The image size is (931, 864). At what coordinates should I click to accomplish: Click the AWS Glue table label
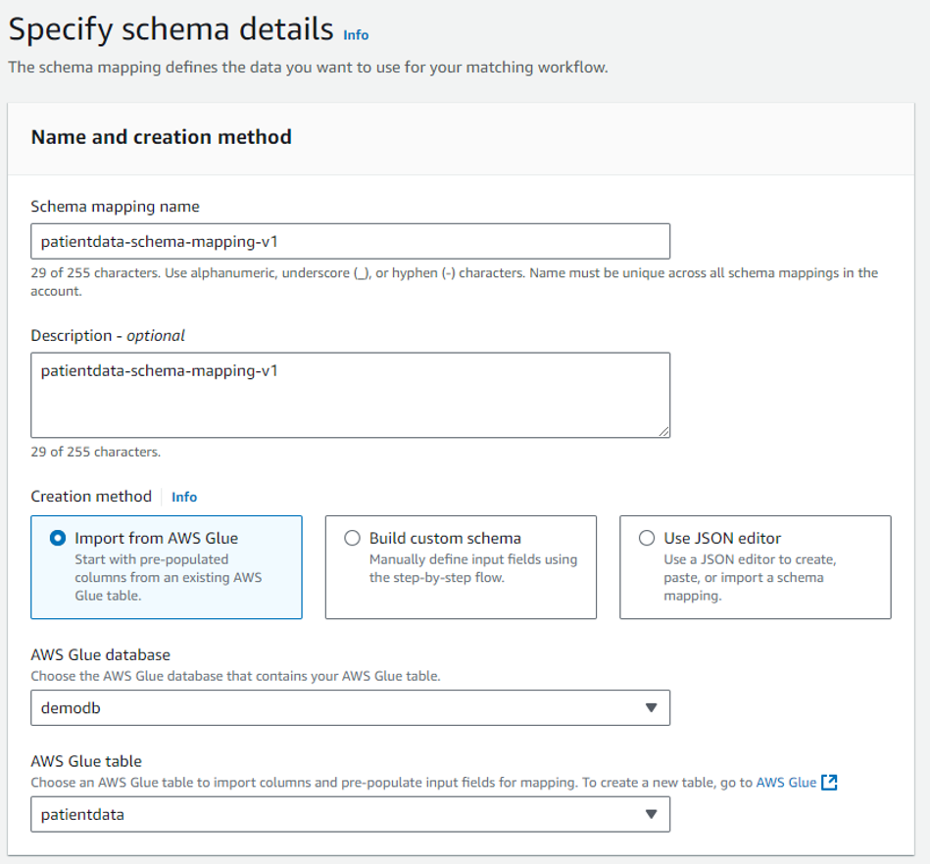click(x=86, y=761)
